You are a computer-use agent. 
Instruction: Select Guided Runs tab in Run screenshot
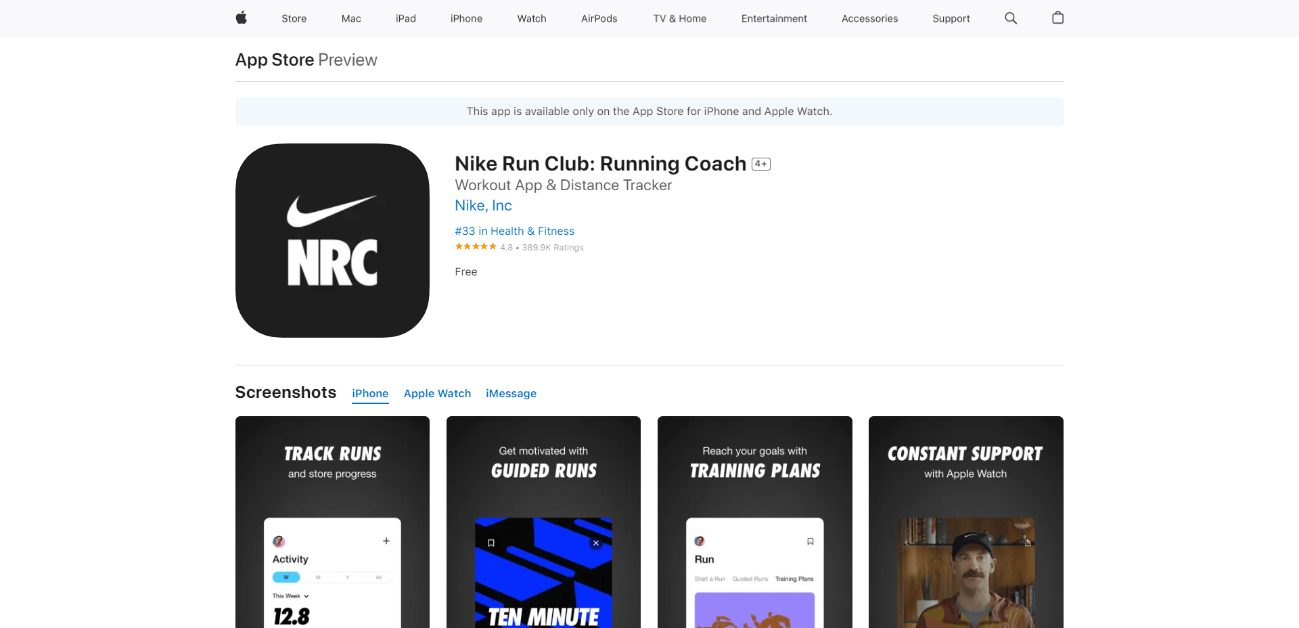750,579
